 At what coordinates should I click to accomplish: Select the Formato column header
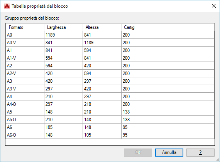coord(25,27)
